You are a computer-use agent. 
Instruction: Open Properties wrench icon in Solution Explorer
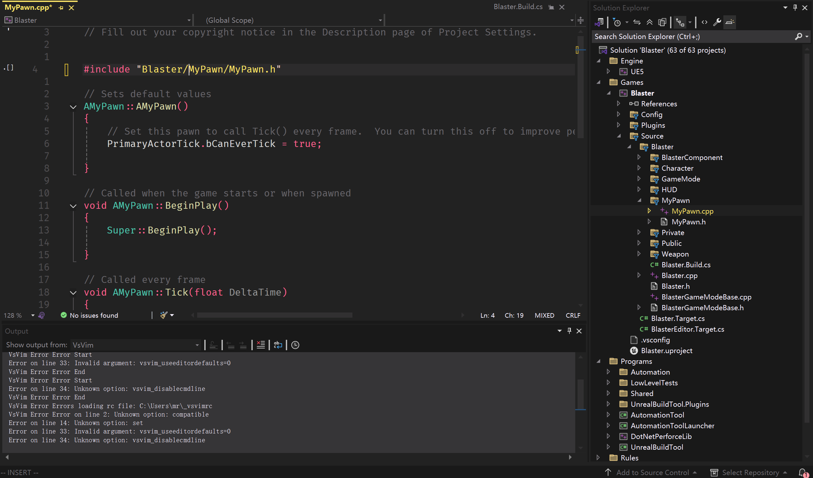coord(717,22)
